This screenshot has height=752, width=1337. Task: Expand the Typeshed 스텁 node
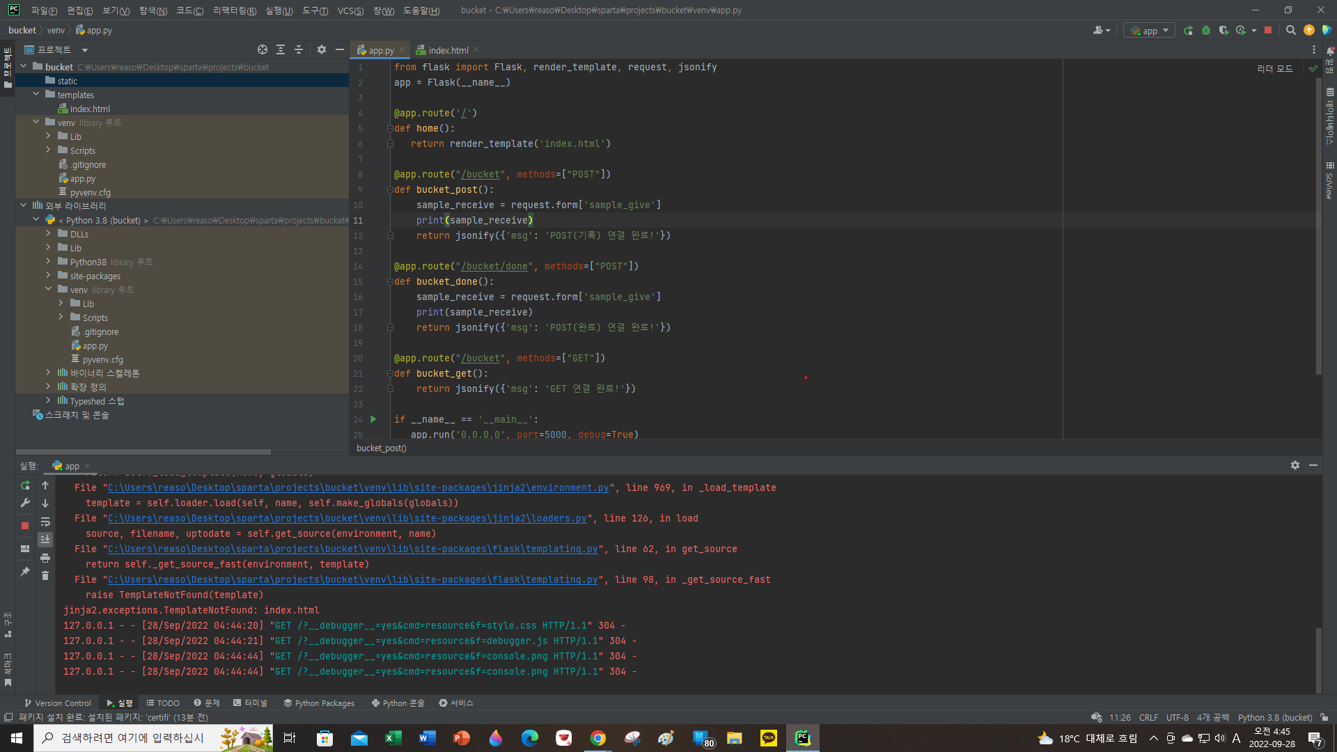point(48,401)
